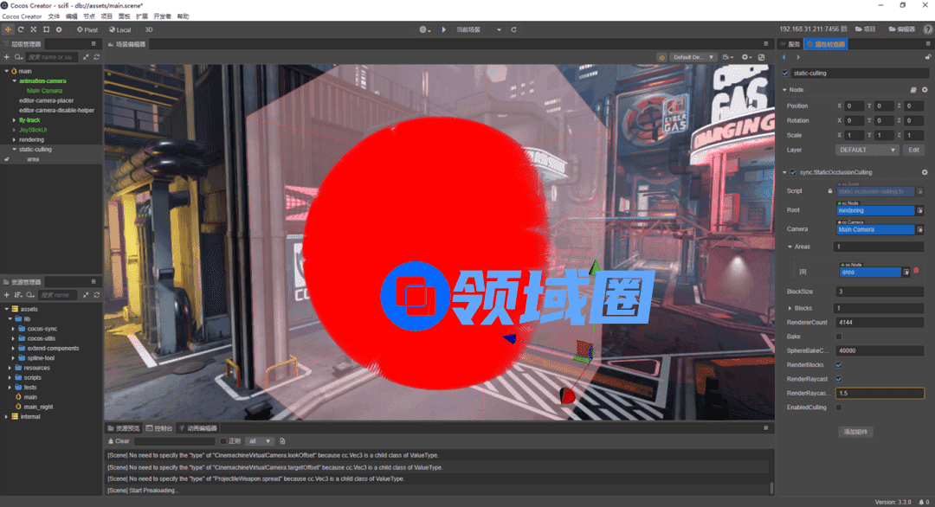The image size is (935, 507).
Task: Open sync.StaticOcclusionCulling component gear menu
Action: pyautogui.click(x=925, y=172)
